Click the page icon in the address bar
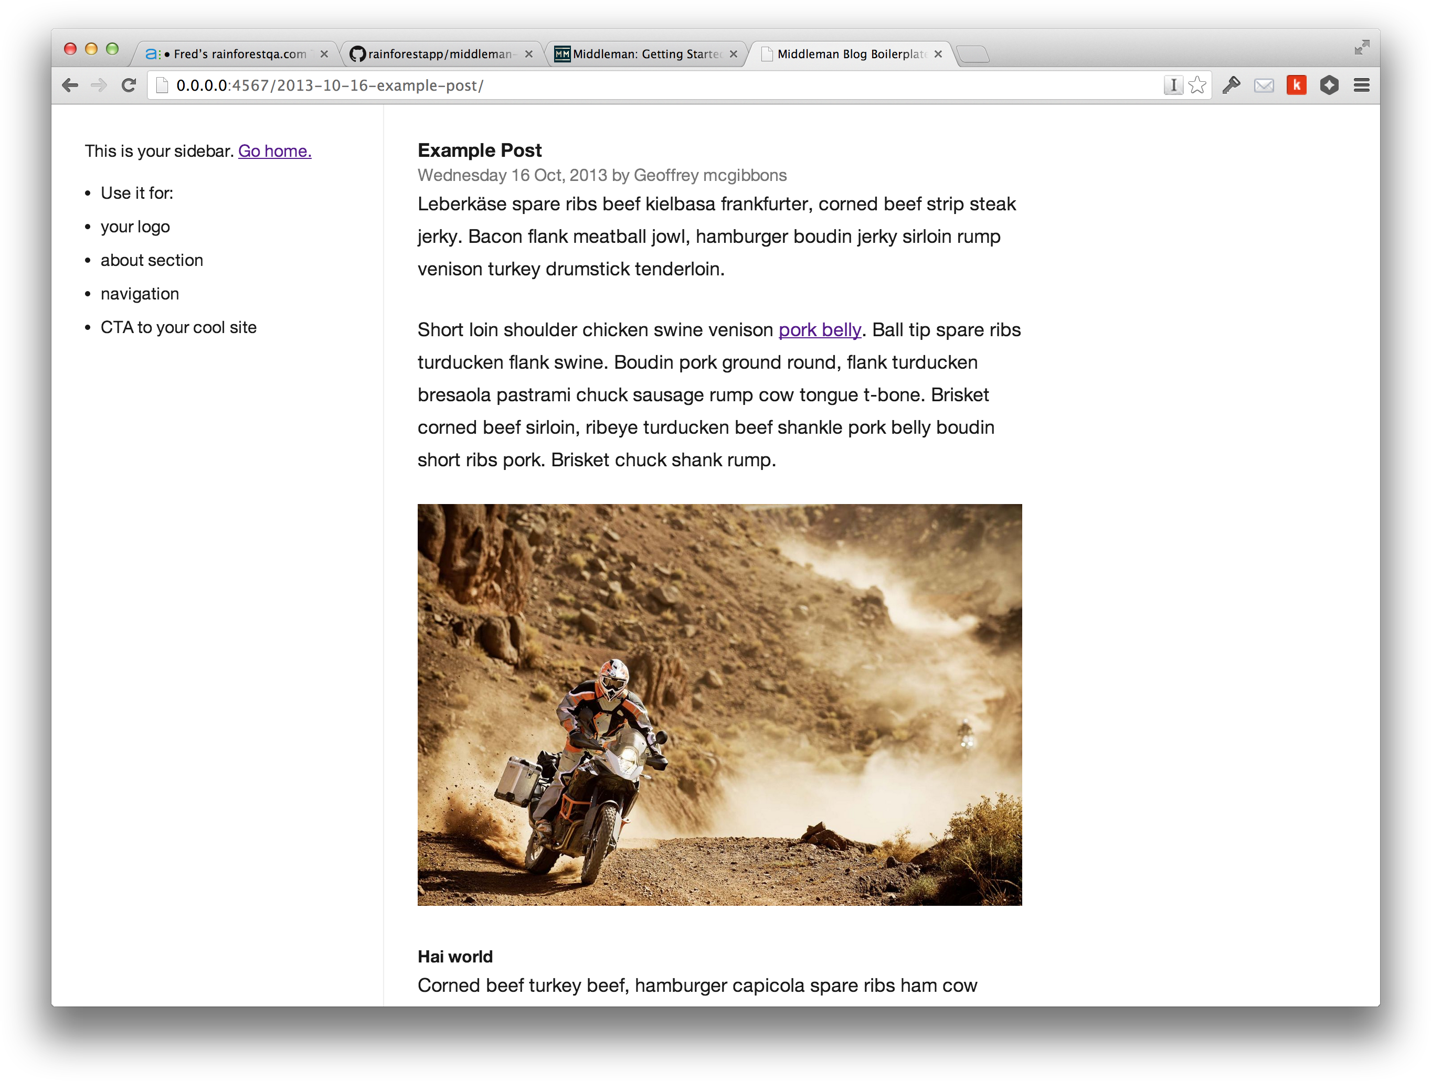Viewport: 1431px width, 1081px height. click(162, 84)
